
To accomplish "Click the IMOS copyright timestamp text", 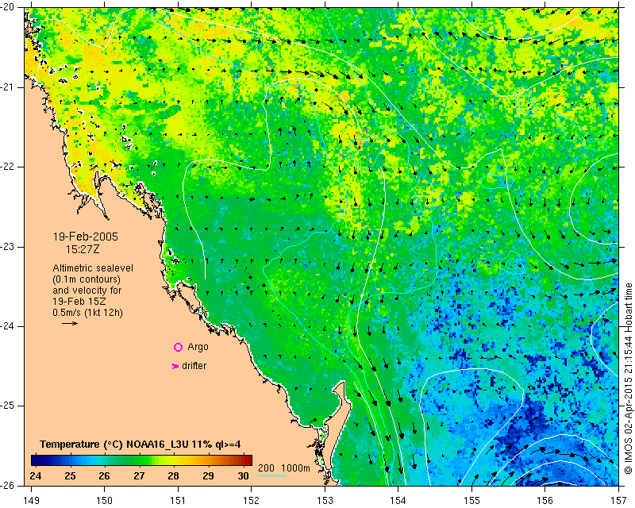I will coord(629,379).
